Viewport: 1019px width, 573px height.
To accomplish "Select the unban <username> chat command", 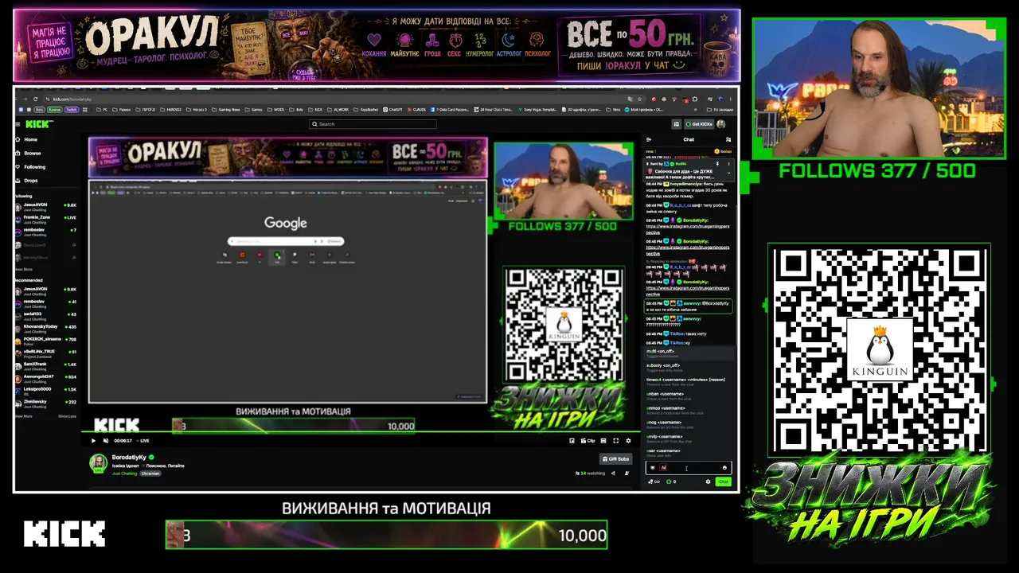I will pos(689,396).
